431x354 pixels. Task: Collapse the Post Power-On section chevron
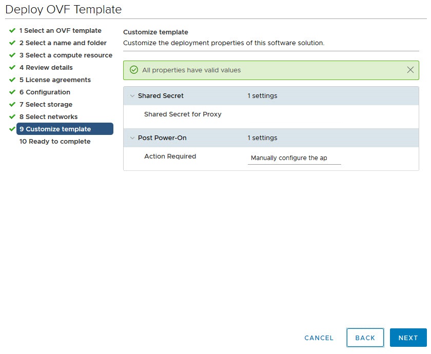132,138
